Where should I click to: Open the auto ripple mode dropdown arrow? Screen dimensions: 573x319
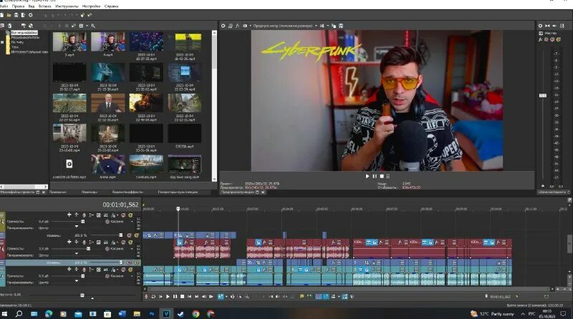(339, 297)
